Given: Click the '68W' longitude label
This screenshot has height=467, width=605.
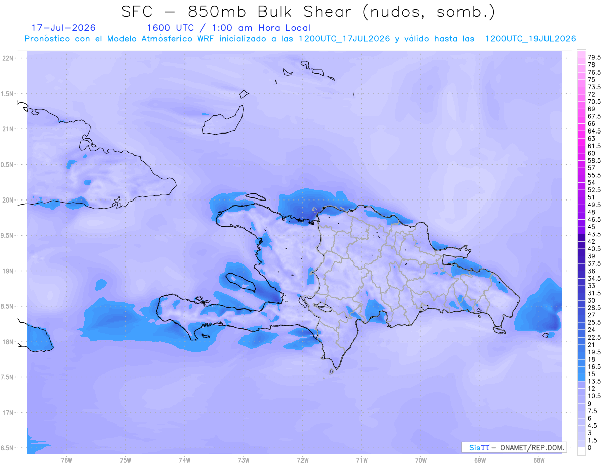Looking at the screenshot, I should [539, 460].
